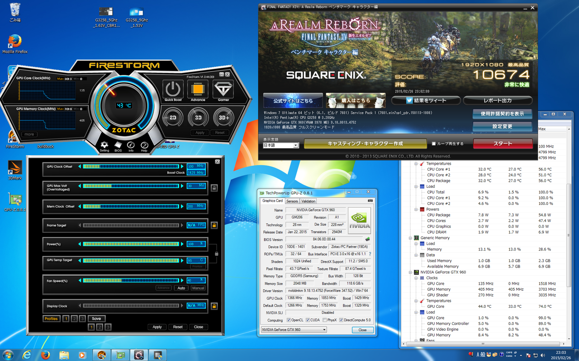The image size is (579, 361).
Task: Click the GPU-Z screenshot camera icon
Action: coord(370,200)
